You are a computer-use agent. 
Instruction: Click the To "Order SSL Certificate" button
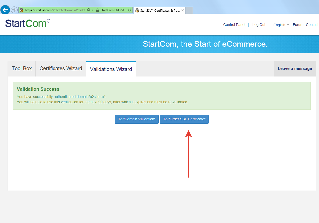[184, 119]
